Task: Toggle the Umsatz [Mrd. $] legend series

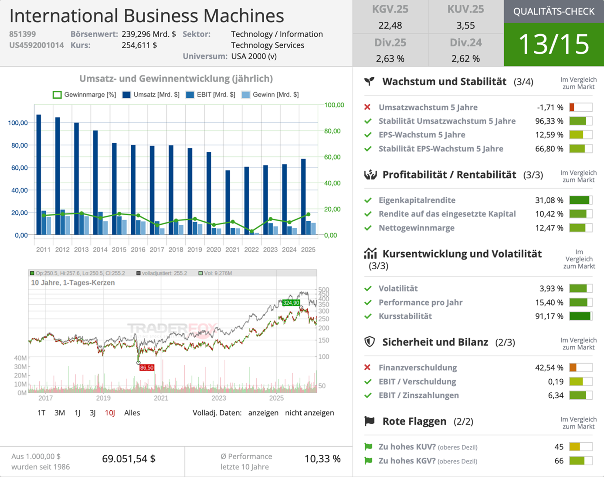Action: (x=151, y=95)
